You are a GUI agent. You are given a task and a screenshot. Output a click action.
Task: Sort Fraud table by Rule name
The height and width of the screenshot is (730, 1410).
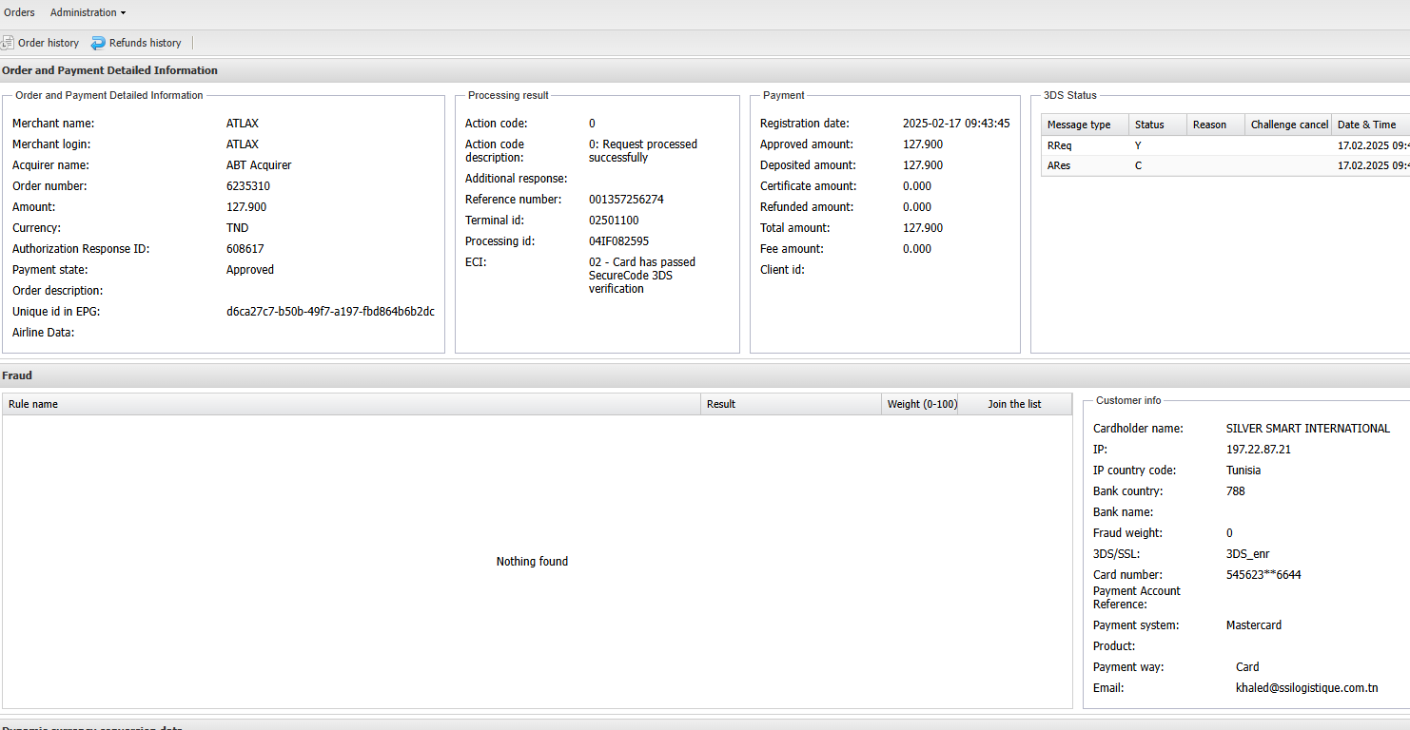(350, 404)
